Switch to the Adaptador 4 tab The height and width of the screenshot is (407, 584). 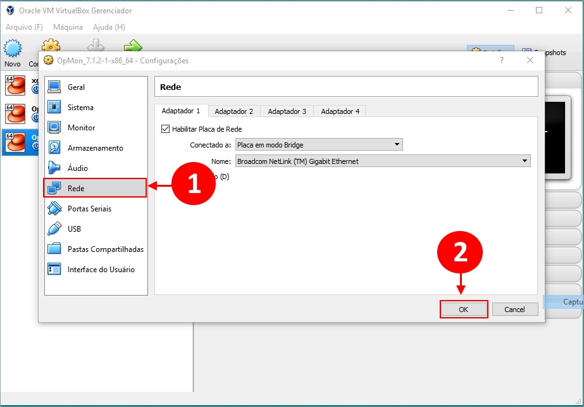point(340,111)
